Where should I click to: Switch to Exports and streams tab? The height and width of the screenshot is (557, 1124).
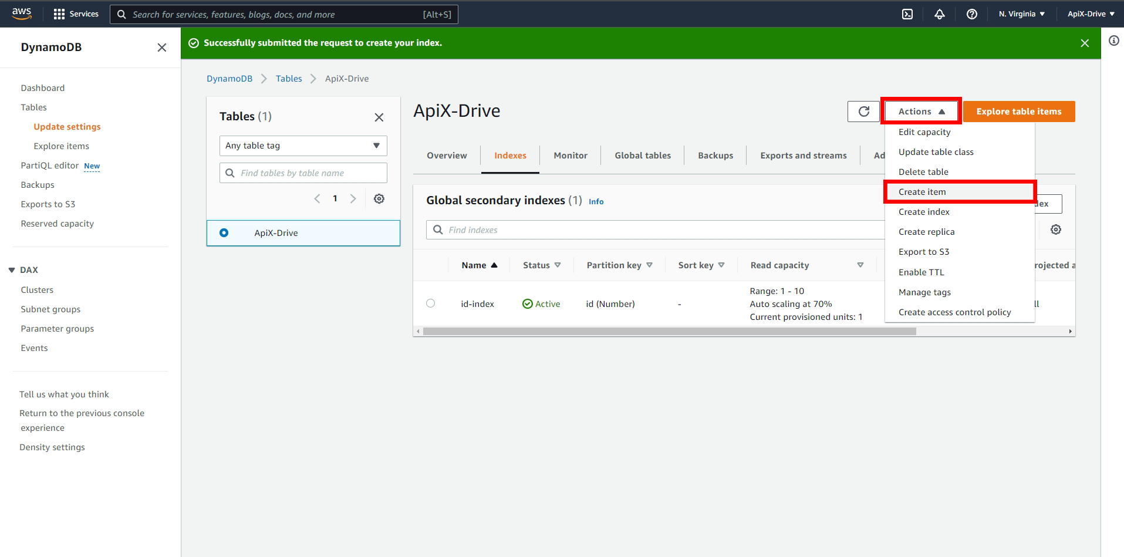(804, 156)
